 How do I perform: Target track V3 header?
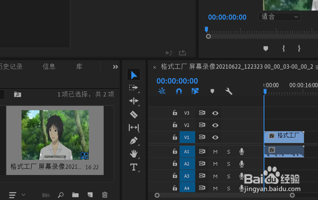(x=187, y=113)
